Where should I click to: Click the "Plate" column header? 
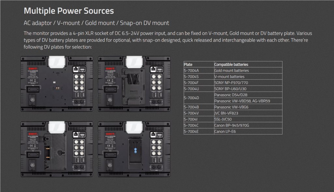coord(188,64)
